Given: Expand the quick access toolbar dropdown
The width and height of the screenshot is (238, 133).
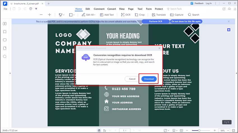Looking at the screenshot, I should click(x=36, y=9).
